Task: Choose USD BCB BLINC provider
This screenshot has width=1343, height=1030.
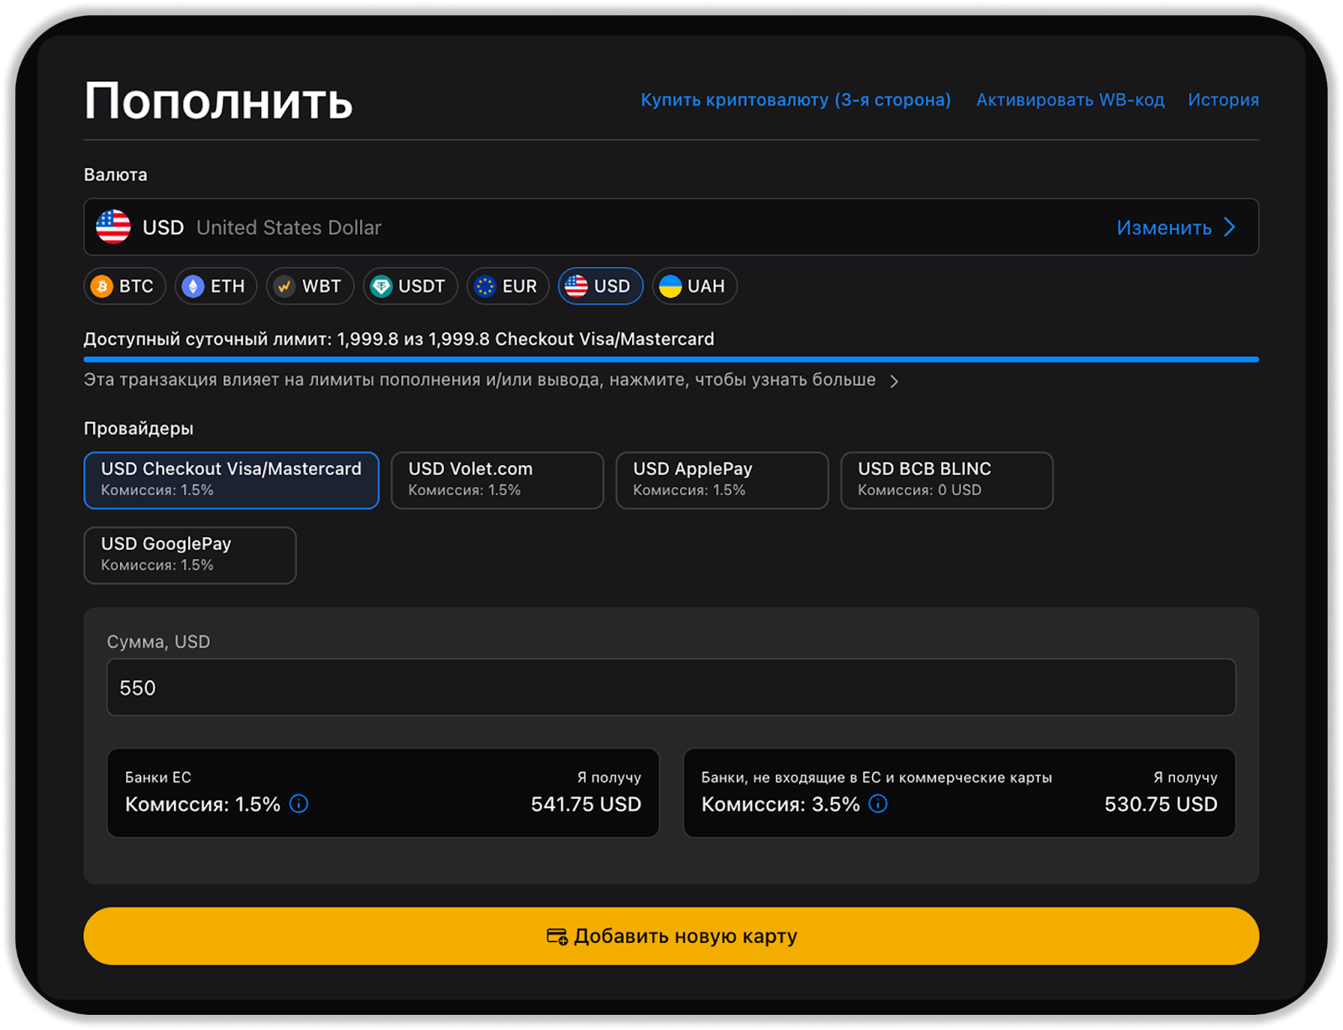Action: [x=946, y=480]
